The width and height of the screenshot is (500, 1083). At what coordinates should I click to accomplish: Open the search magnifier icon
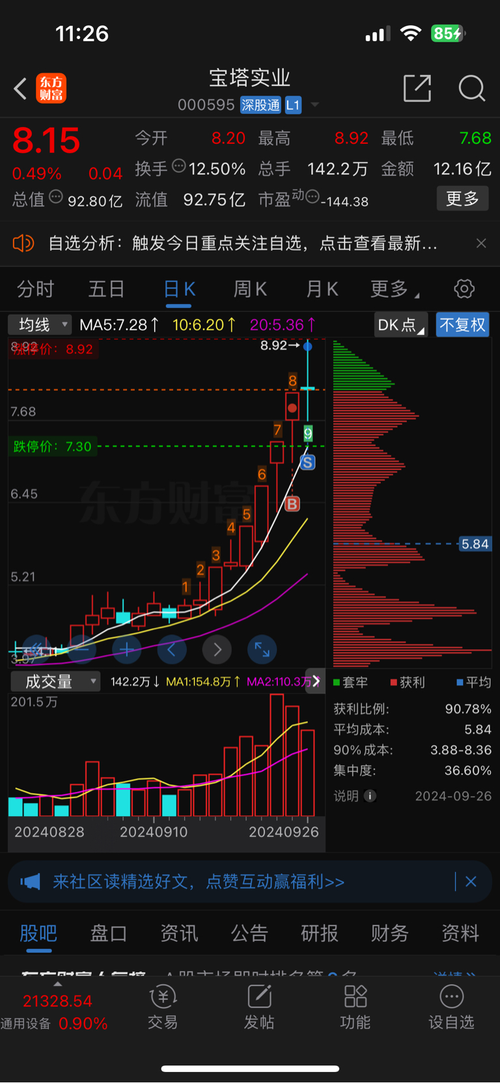(x=472, y=88)
